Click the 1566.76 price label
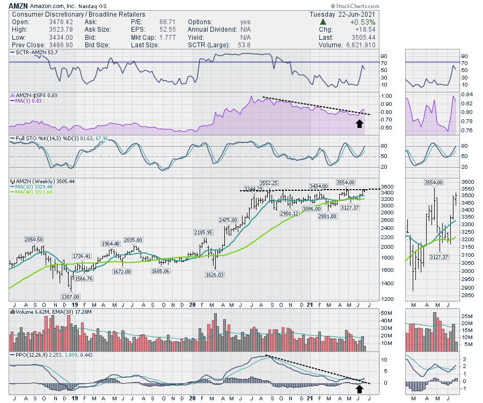The image size is (483, 403). pos(84,278)
